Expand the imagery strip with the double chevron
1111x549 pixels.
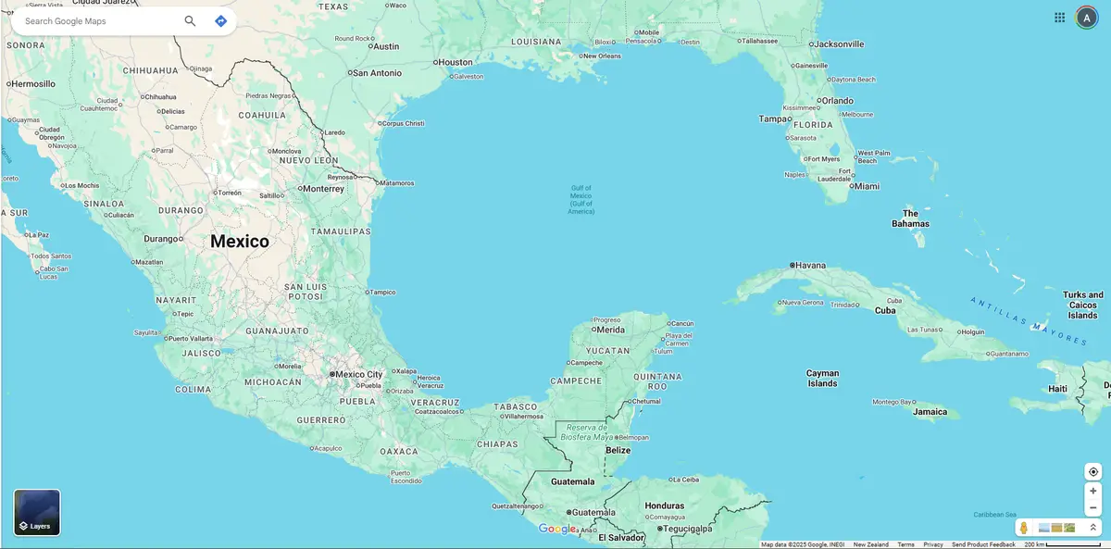[x=1092, y=528]
